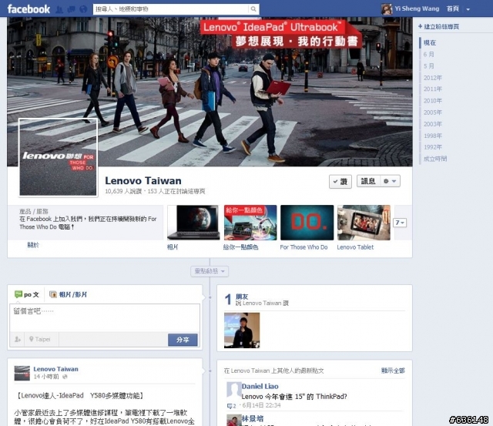Jump to 成立時間 on timeline
Image resolution: width=493 pixels, height=426 pixels.
(435, 159)
